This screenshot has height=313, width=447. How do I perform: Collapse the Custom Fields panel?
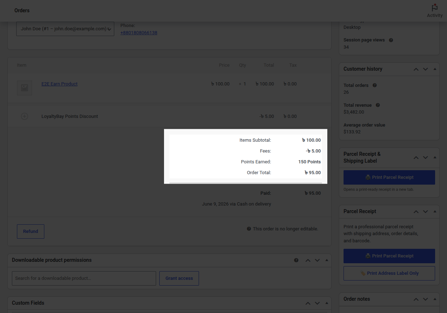(x=327, y=303)
